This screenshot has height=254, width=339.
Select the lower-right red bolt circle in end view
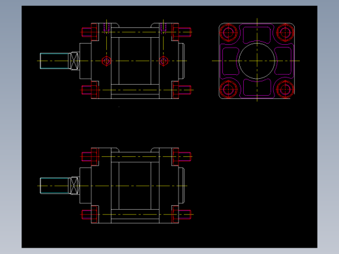tap(286, 89)
